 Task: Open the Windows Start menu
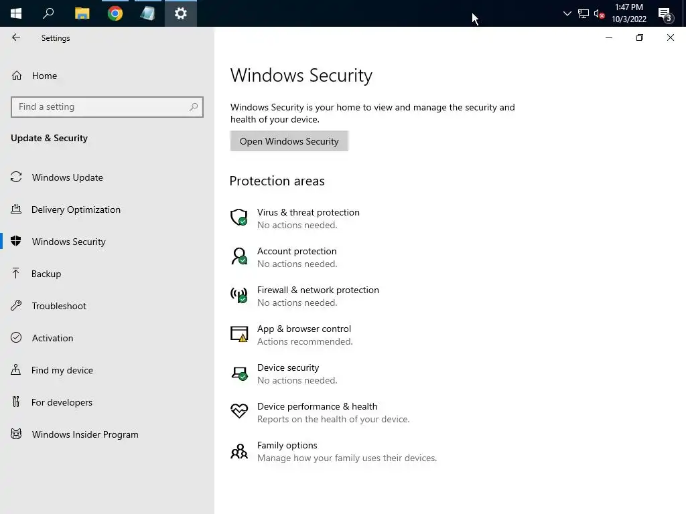pos(16,13)
